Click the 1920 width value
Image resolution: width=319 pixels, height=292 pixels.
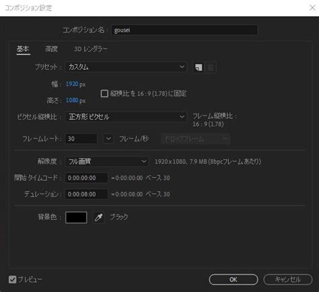[72, 84]
